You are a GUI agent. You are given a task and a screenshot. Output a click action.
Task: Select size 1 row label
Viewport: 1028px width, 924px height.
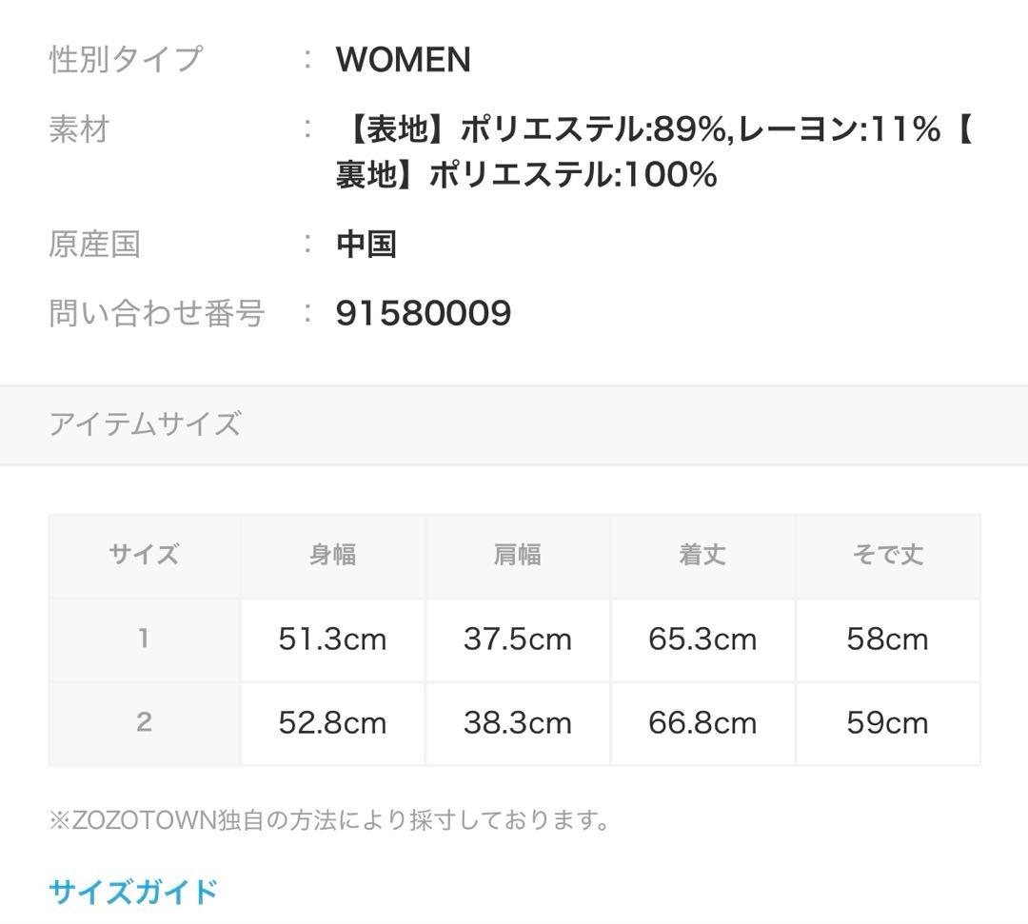click(144, 638)
